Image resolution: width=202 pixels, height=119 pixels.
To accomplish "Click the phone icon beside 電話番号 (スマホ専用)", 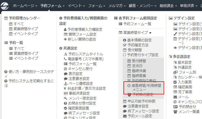I will tap(65, 59).
